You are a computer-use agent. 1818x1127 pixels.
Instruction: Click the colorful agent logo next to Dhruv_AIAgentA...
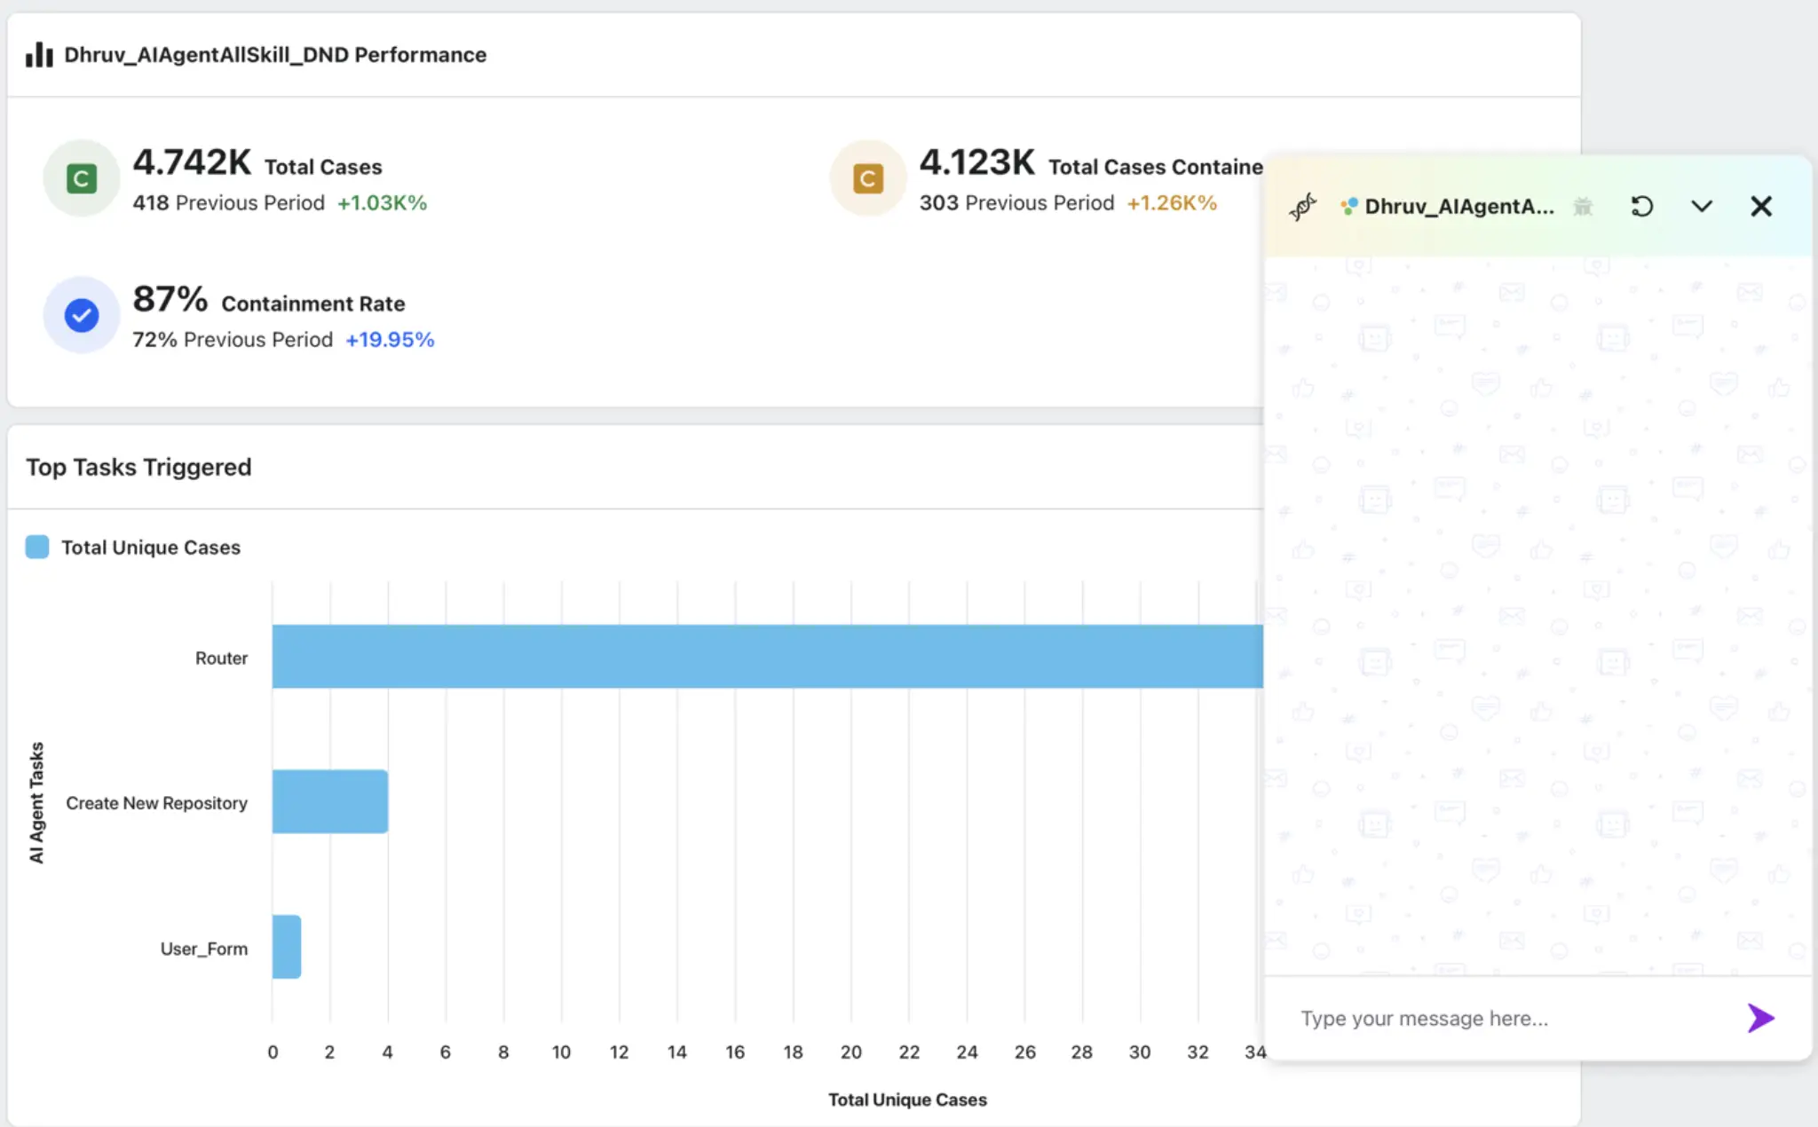(x=1349, y=207)
